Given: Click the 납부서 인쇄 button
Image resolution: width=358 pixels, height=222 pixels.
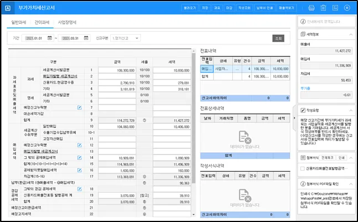Looking at the screenshot, I should [264, 8].
